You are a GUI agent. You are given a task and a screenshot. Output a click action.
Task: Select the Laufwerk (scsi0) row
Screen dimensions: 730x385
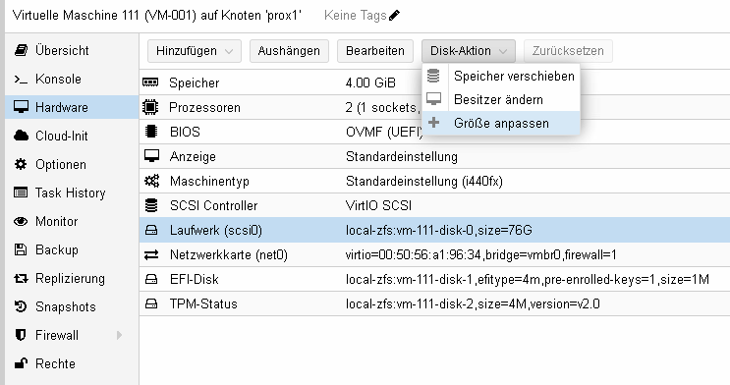pyautogui.click(x=434, y=230)
